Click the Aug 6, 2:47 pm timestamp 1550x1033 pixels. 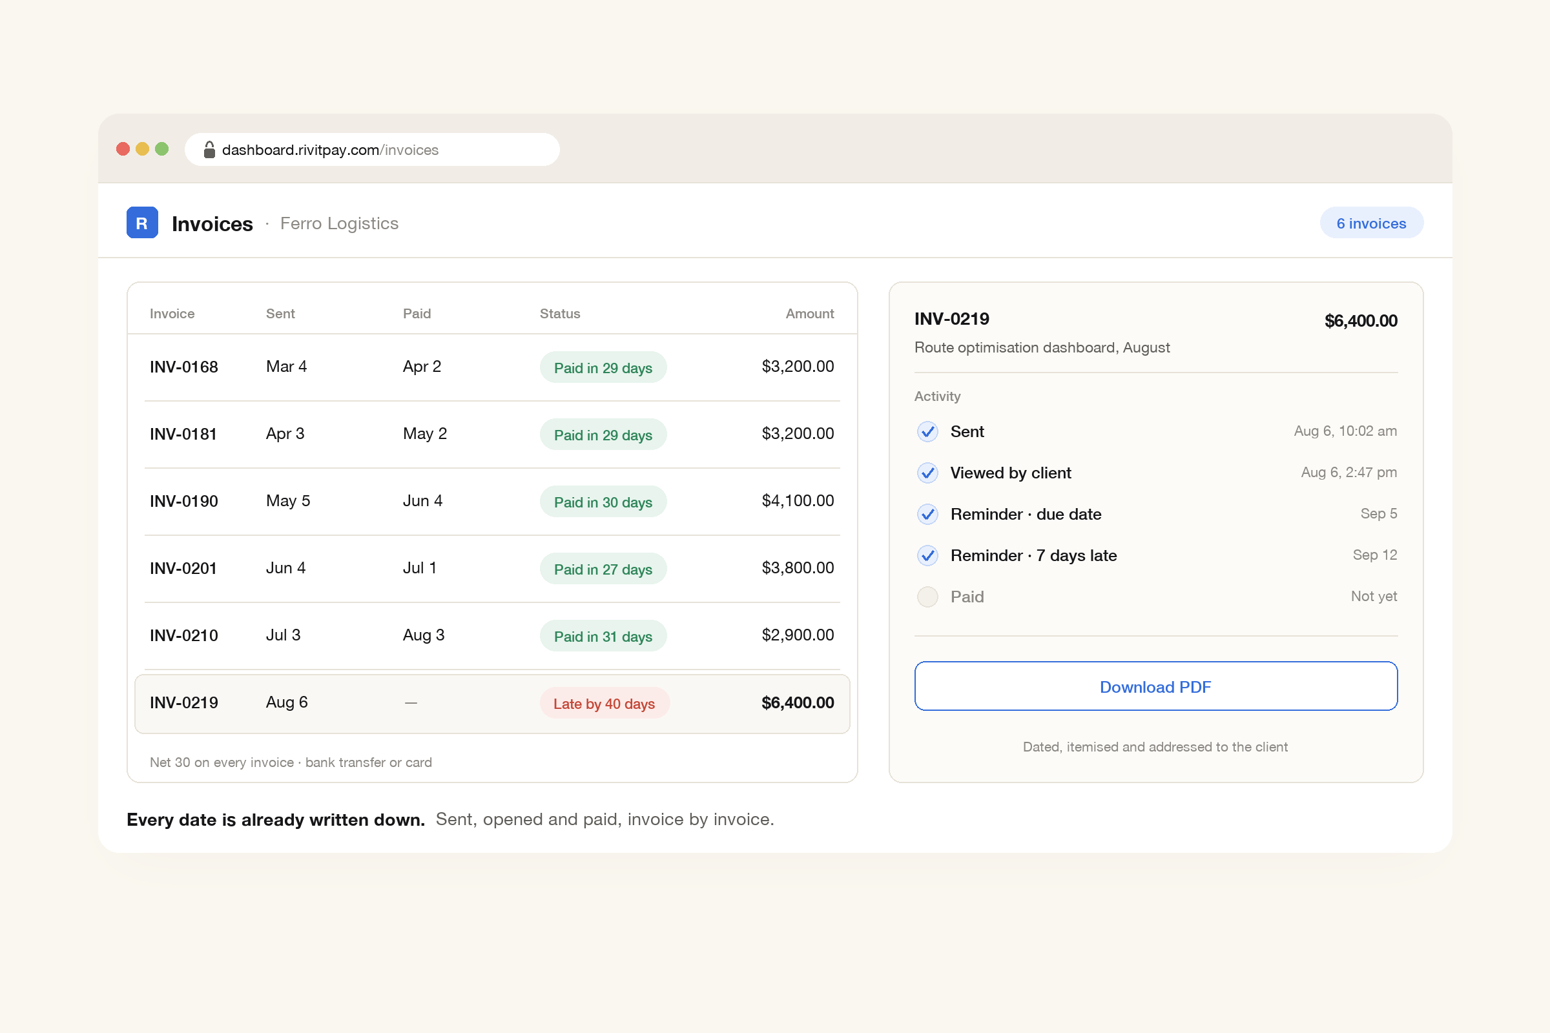(x=1348, y=473)
